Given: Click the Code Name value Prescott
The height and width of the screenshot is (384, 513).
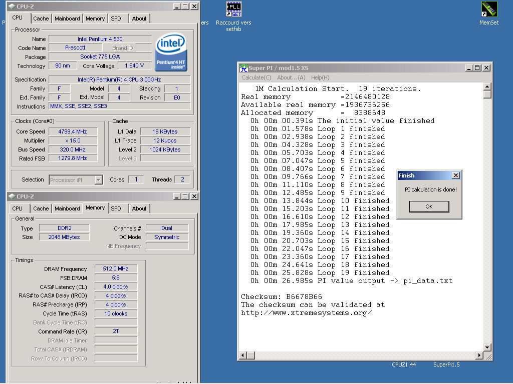Looking at the screenshot, I should (75, 47).
